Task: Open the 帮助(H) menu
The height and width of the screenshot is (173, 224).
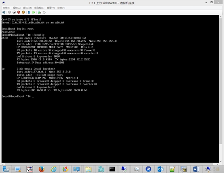Action: [x=61, y=8]
